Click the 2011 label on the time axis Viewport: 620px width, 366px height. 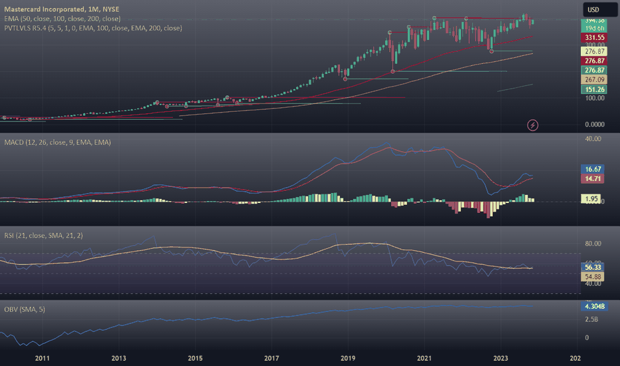pos(43,358)
